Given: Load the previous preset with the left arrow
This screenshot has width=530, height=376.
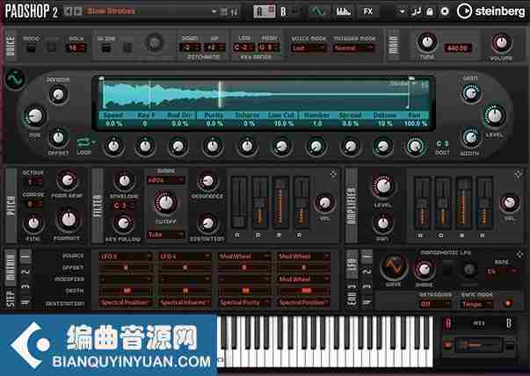Looking at the screenshot, I should [x=69, y=11].
